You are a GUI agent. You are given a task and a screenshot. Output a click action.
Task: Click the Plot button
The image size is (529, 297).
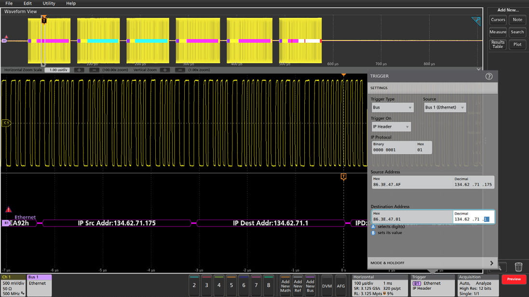click(517, 44)
